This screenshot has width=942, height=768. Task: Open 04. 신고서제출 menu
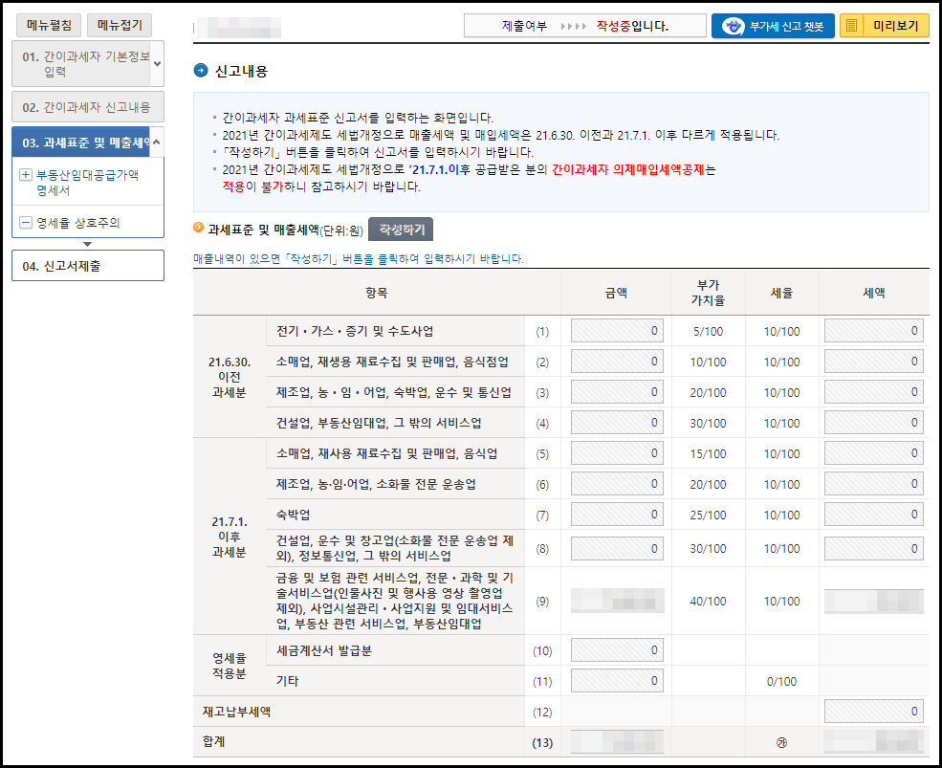coord(88,266)
